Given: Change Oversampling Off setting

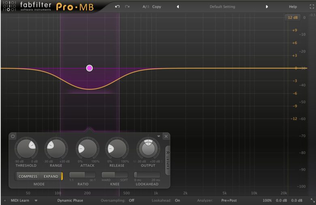Looking at the screenshot, I should (x=131, y=201).
